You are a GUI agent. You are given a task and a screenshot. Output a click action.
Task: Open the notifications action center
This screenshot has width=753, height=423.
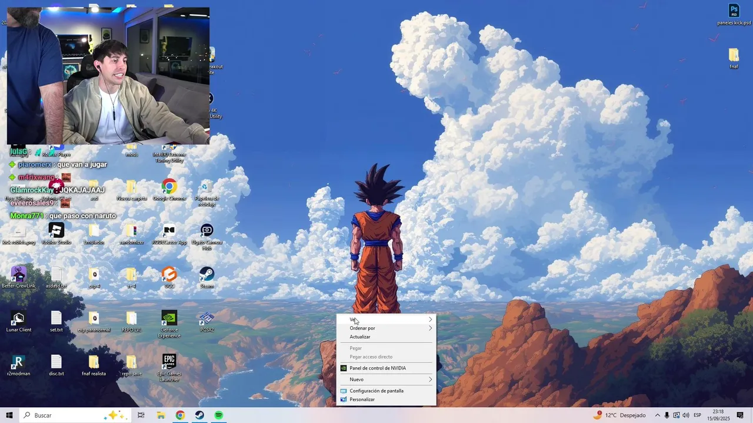740,415
